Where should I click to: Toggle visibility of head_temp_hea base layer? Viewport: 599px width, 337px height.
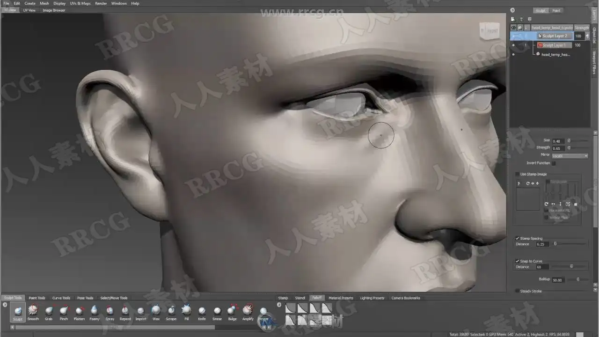pyautogui.click(x=513, y=54)
